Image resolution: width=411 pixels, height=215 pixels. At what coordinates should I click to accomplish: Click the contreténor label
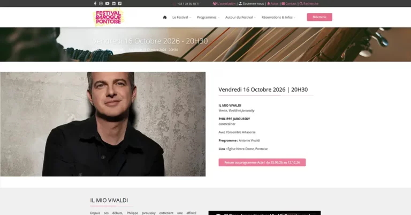pos(227,124)
